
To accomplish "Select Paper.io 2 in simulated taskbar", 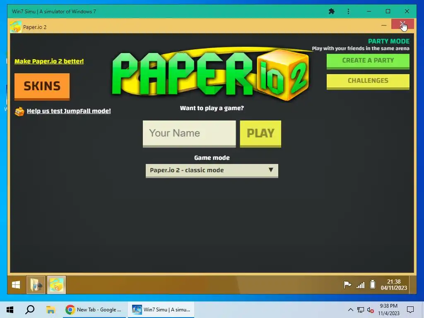I will coord(56,285).
